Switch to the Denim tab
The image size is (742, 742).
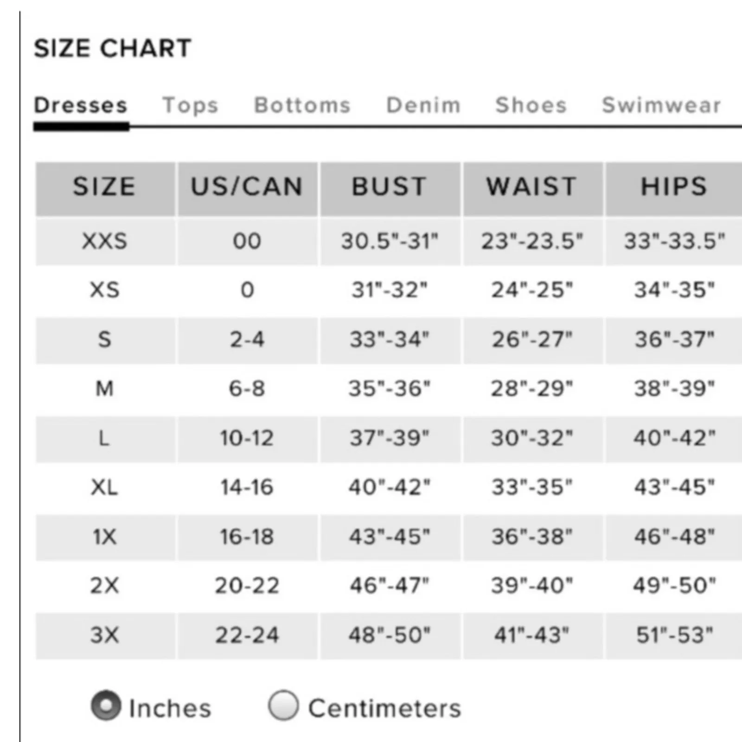point(423,106)
